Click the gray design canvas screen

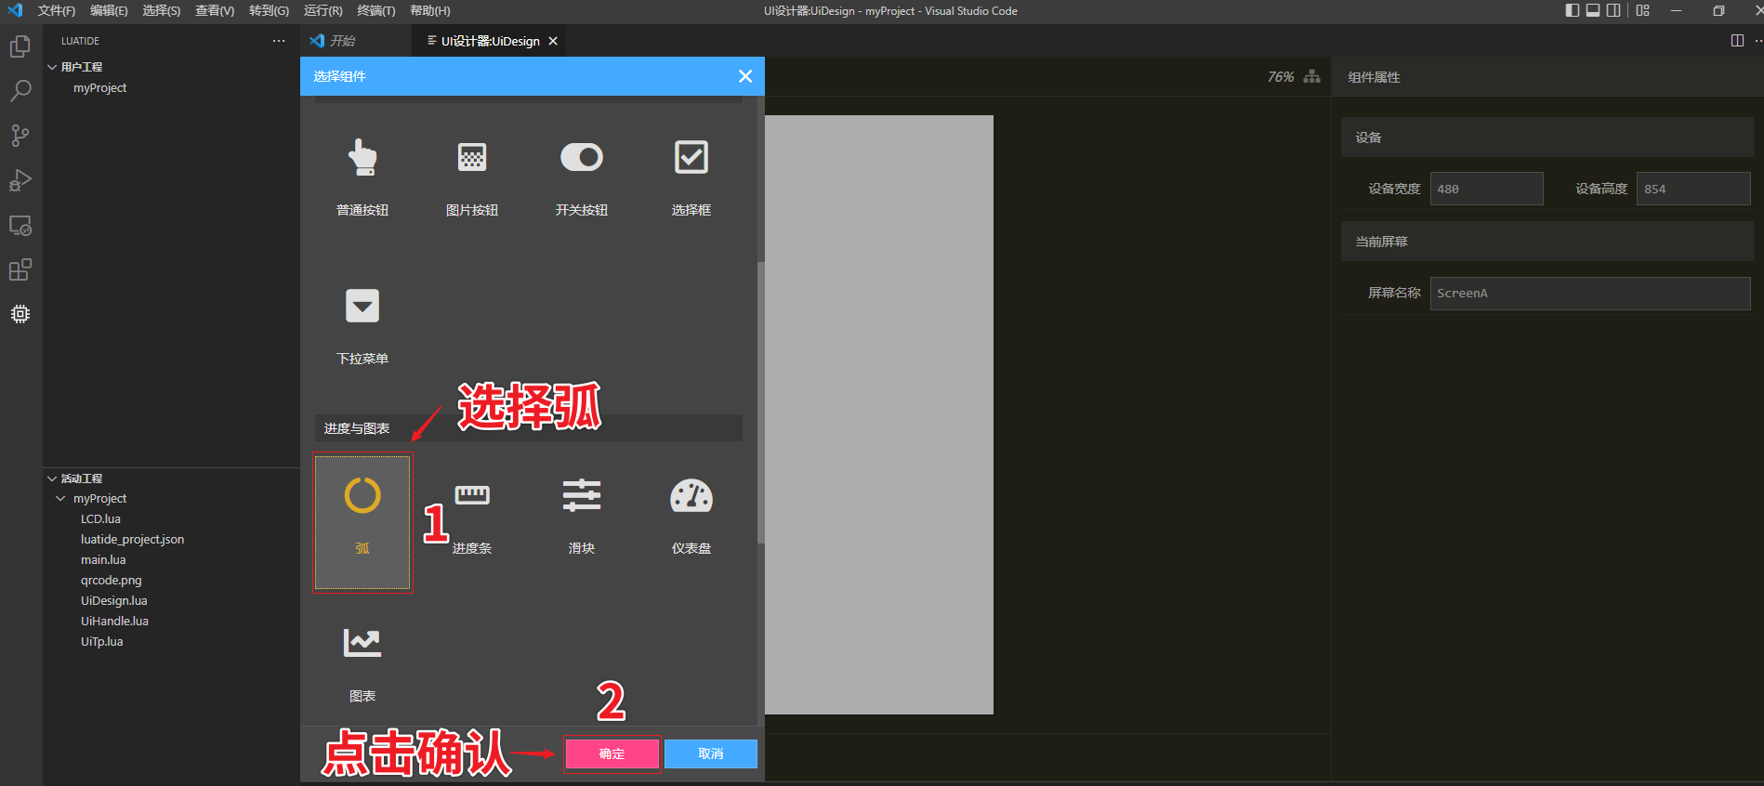tap(879, 414)
